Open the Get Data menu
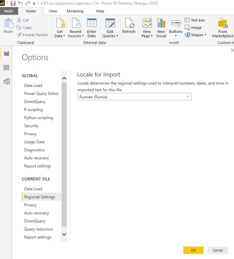The height and width of the screenshot is (259, 234). [60, 28]
